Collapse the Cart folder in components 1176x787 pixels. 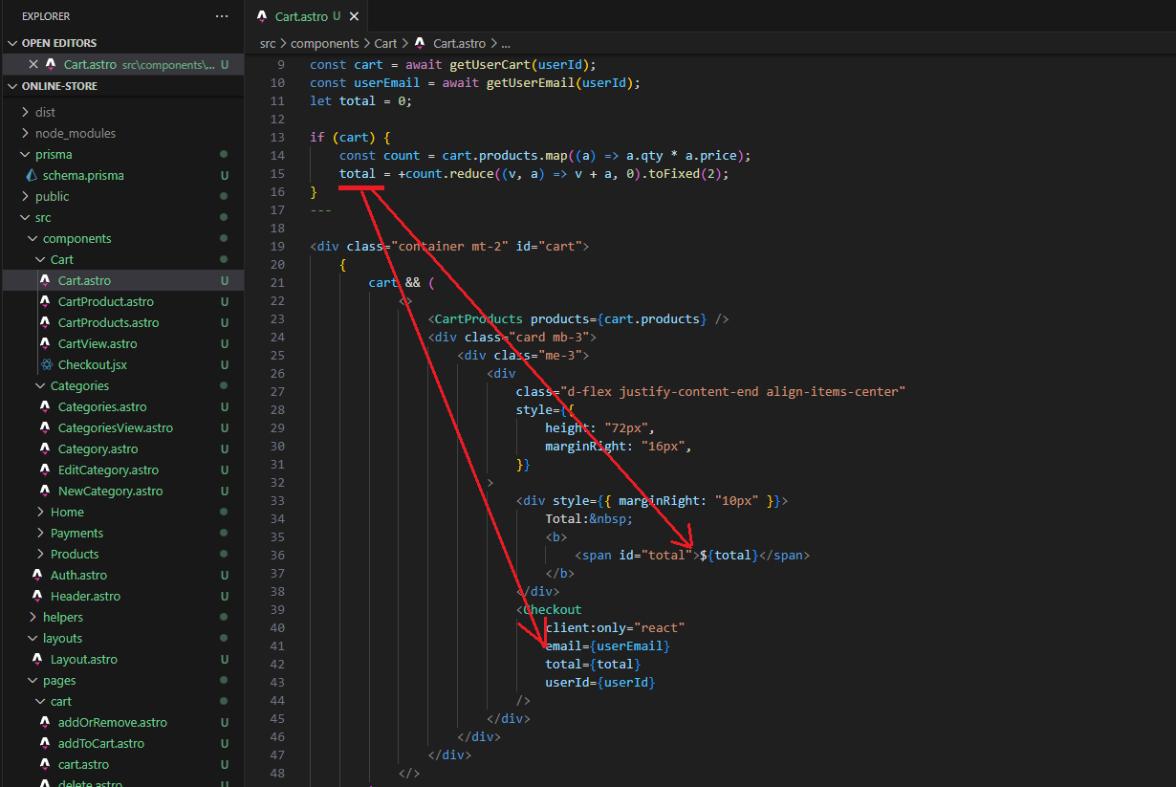[61, 259]
